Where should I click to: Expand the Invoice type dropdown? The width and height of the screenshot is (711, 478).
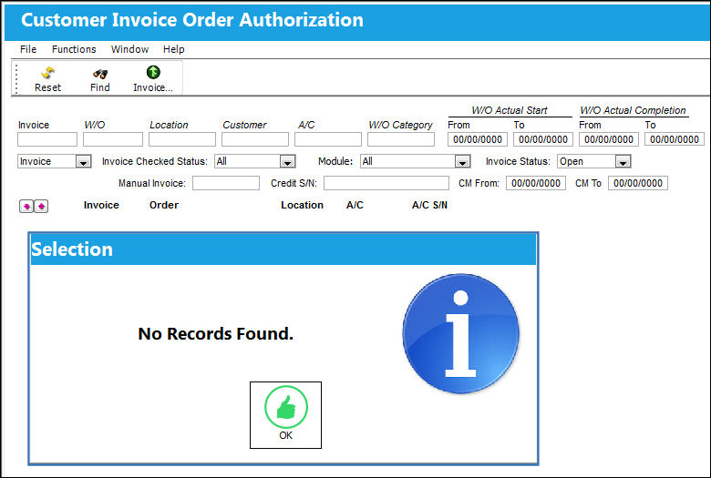(x=83, y=162)
